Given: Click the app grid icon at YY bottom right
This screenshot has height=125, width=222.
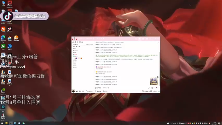Looking at the screenshot, I should pos(151,91).
